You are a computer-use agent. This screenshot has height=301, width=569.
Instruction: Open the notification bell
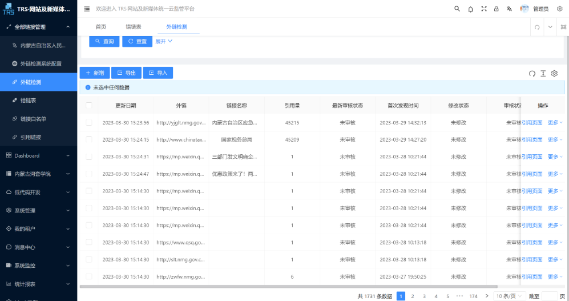pyautogui.click(x=470, y=9)
